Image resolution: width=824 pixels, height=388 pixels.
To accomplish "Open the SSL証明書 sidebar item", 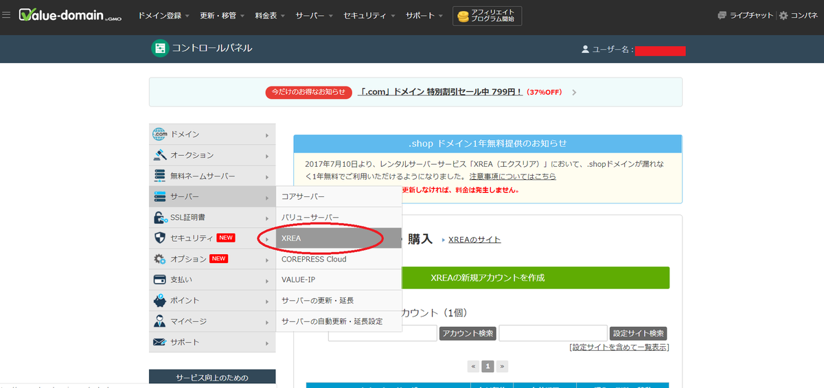I will pyautogui.click(x=212, y=218).
